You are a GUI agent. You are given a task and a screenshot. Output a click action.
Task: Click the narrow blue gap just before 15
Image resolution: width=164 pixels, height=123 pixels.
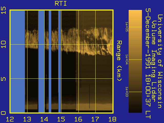[59, 61]
